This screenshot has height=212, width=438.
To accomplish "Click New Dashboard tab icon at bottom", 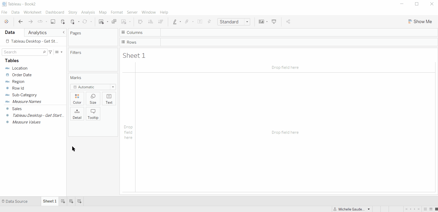I will tap(71, 201).
